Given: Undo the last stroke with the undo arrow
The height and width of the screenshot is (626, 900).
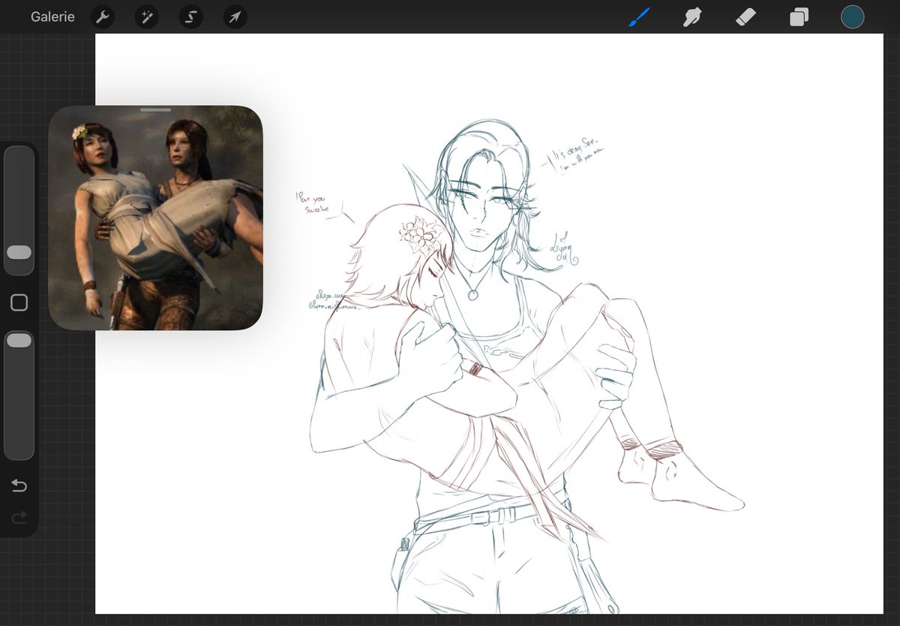Looking at the screenshot, I should [x=19, y=486].
